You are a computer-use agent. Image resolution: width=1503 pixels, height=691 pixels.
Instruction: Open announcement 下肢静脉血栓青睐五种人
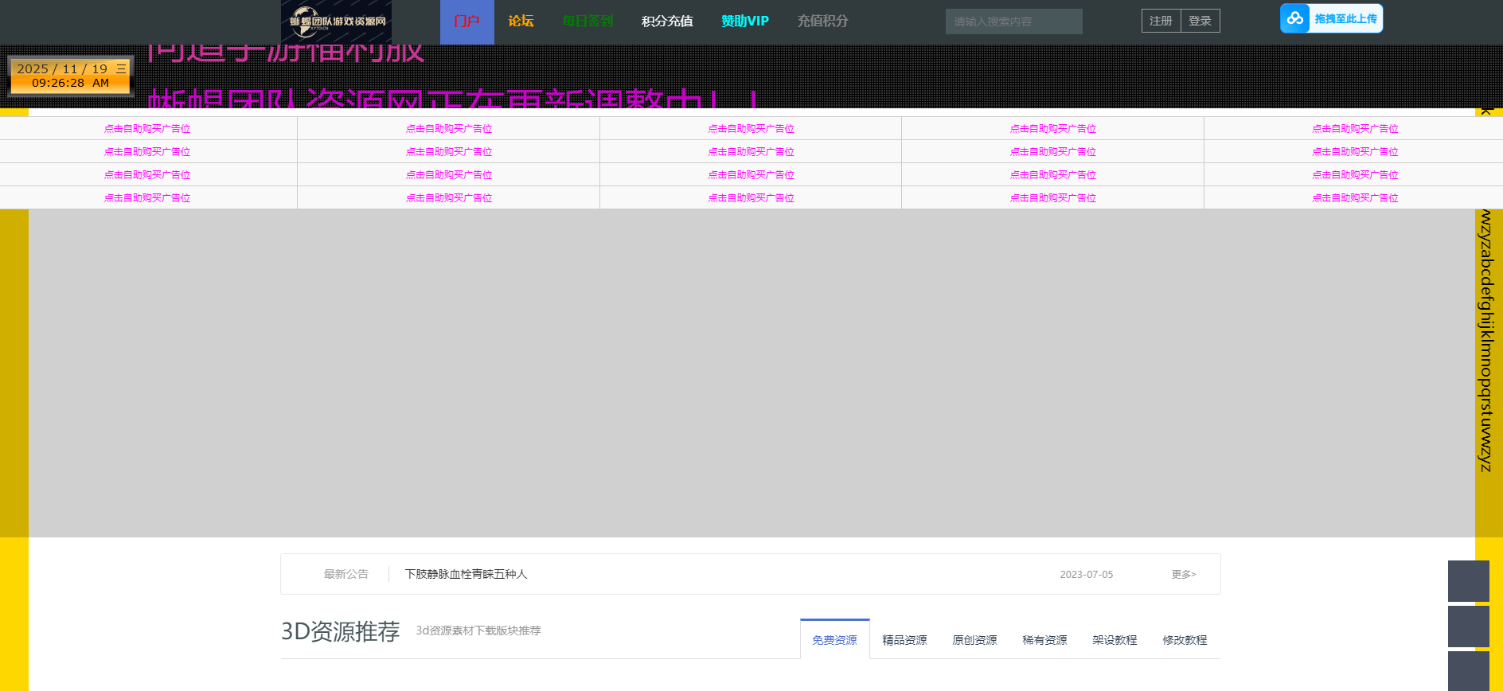click(466, 574)
